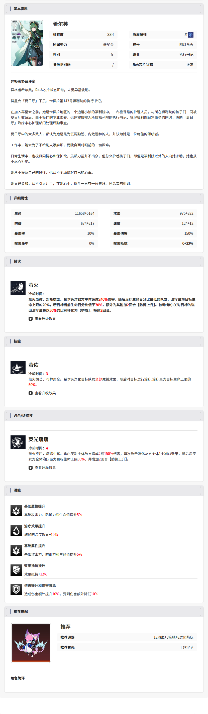This screenshot has width=208, height=714.
Task: Expand 查看升级效果 under 荧光熠熠
Action: [42, 467]
